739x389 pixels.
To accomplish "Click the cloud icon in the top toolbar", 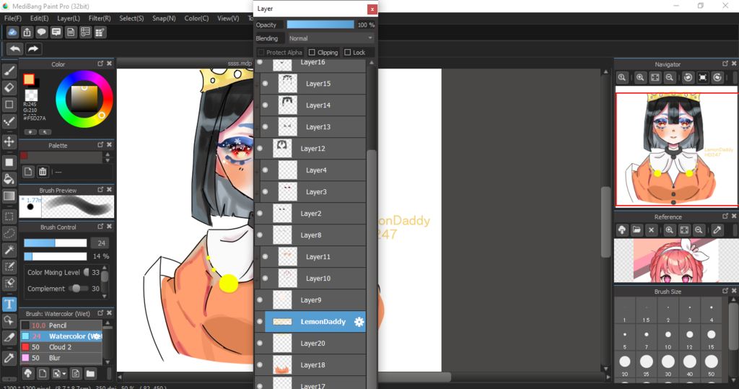I will [12, 32].
